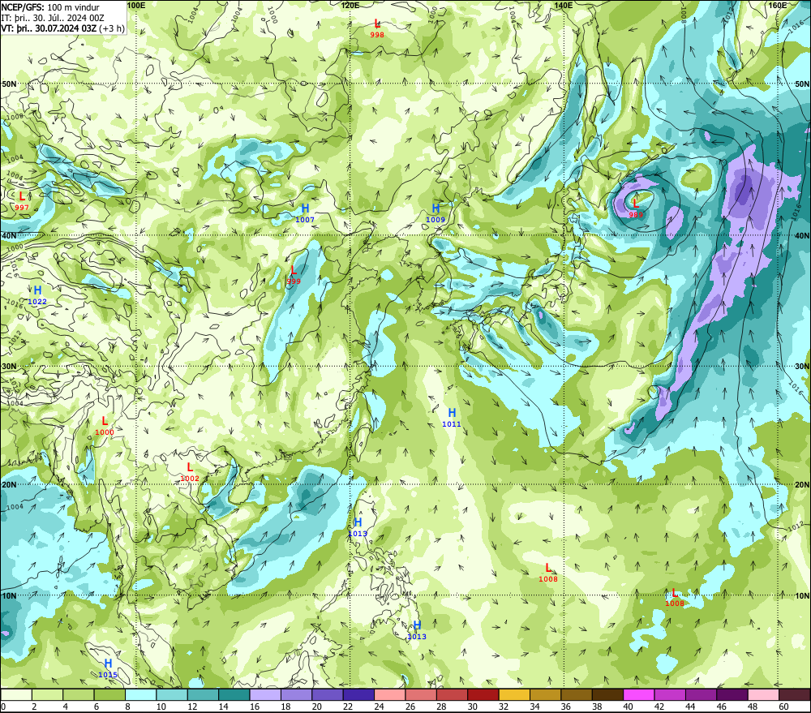
Task: Click the H 1011 high marker
Action: click(x=452, y=417)
